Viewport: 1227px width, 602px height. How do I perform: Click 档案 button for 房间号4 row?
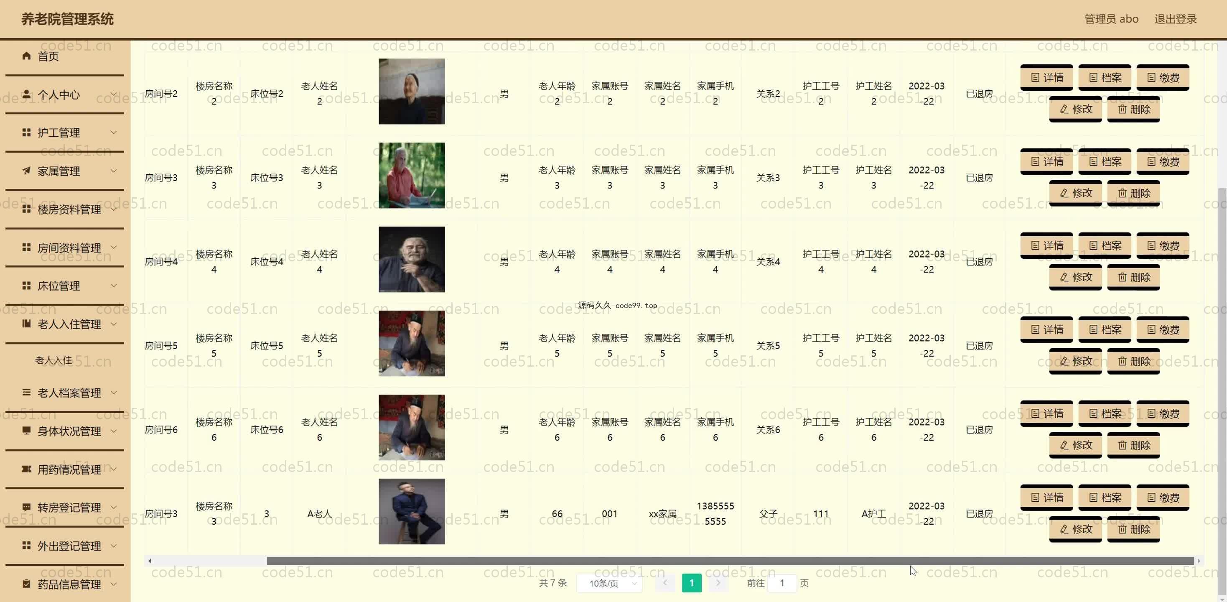click(x=1105, y=245)
